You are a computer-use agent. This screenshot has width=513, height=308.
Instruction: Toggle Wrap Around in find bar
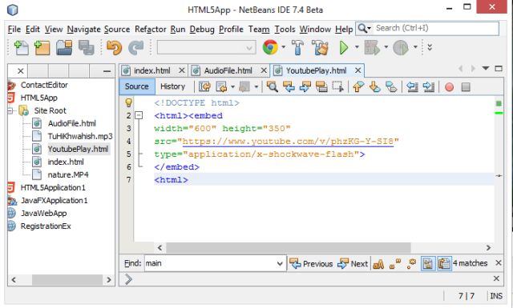(x=444, y=263)
